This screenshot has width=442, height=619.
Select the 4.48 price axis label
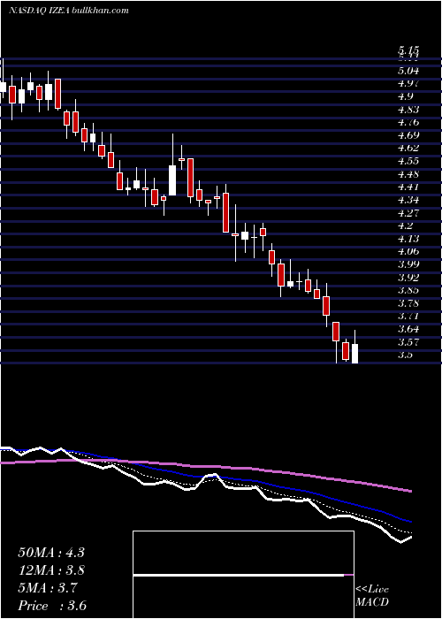pos(408,174)
